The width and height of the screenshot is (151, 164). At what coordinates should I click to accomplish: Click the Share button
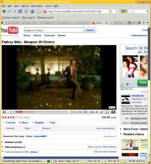point(24,123)
